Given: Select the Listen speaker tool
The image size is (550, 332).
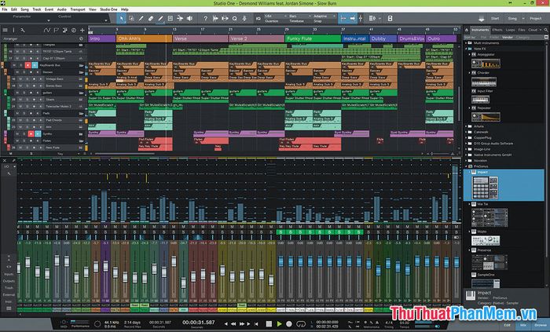Looking at the screenshot, I should (190, 19).
